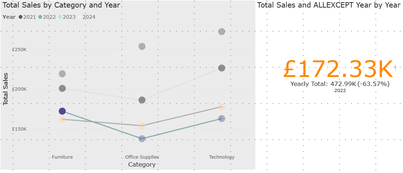Click the dark grey Technology marker
Screen dimensions: 403x173
[222, 68]
